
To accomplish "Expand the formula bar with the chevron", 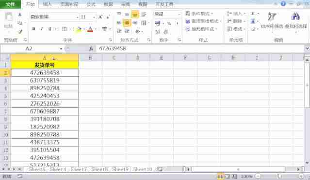I will click(307, 49).
